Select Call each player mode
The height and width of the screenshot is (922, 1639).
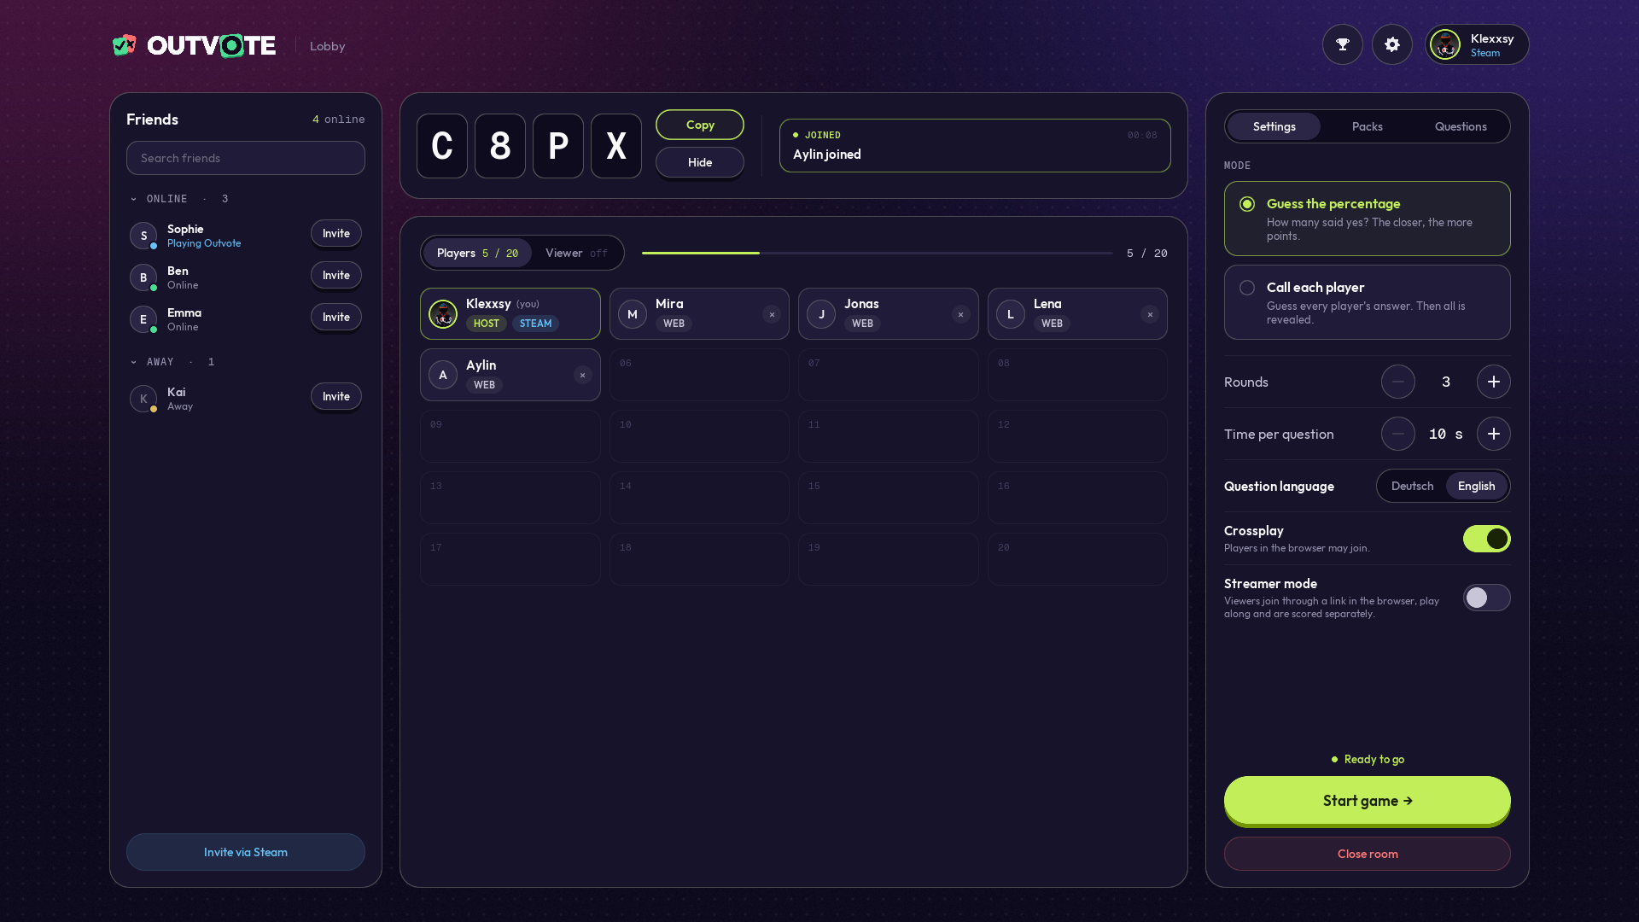coord(1368,302)
